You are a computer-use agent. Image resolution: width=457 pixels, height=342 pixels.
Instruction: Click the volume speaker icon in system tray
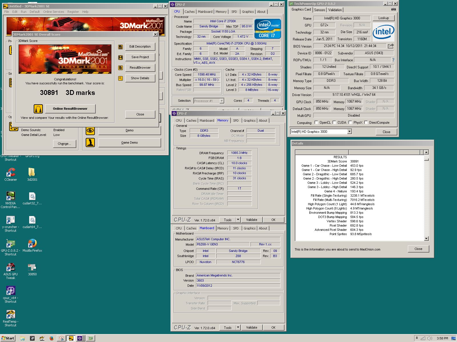430,338
